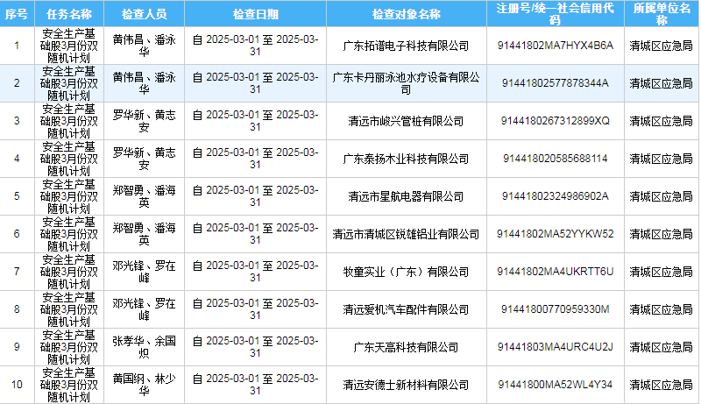This screenshot has width=701, height=404.
Task: Click 清城区应急局 in row 3
Action: 662,121
